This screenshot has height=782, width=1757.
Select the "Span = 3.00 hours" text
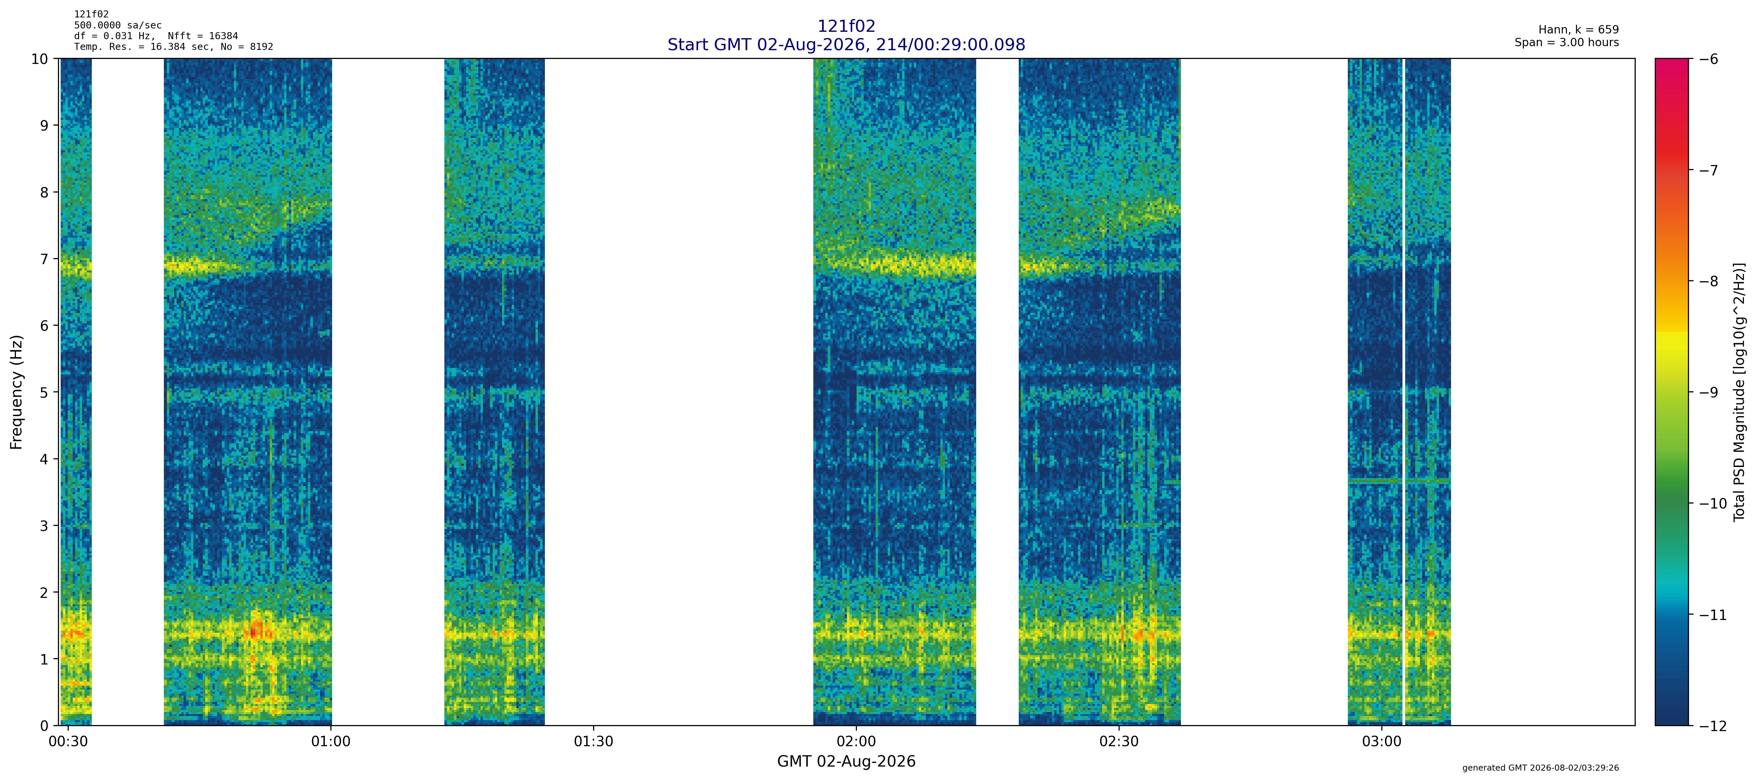click(1567, 42)
